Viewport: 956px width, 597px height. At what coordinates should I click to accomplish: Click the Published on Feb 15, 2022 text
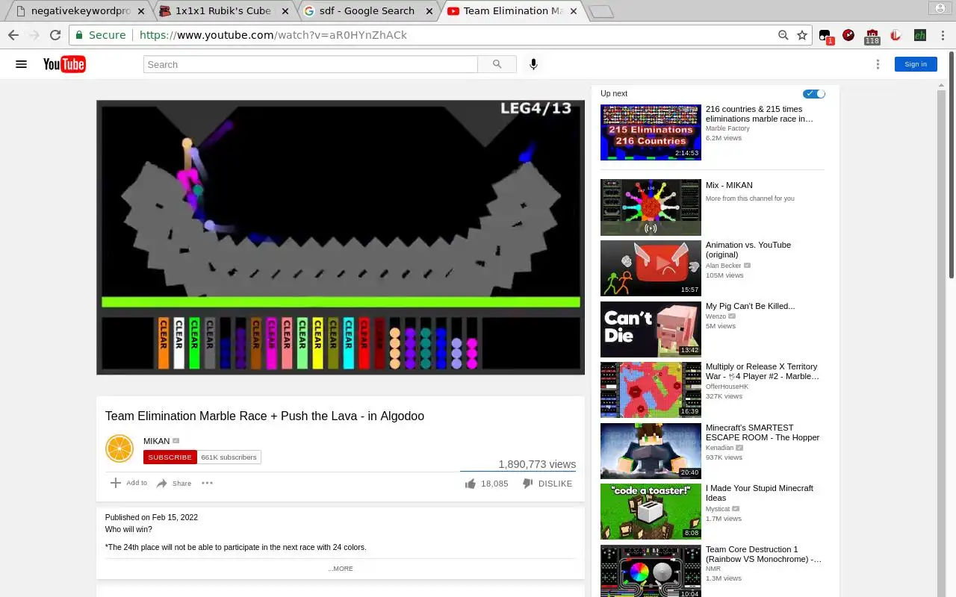point(152,517)
